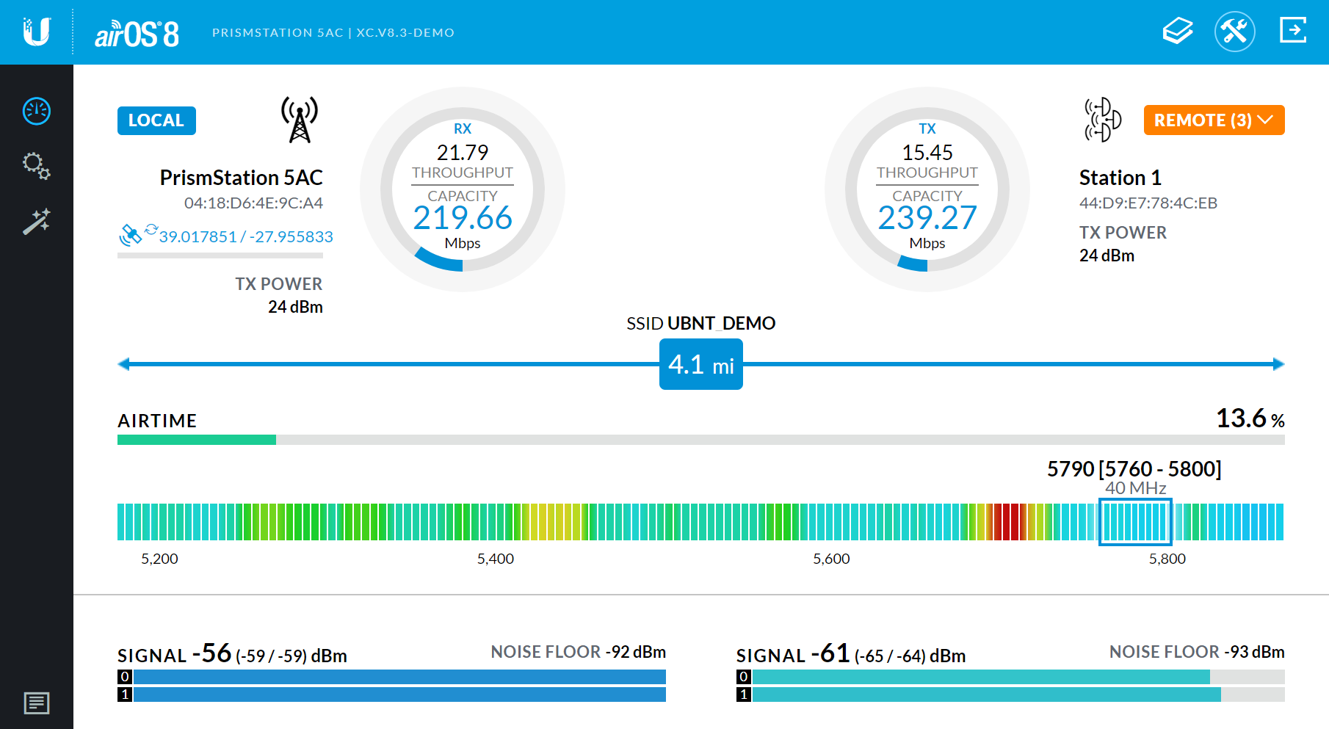This screenshot has height=729, width=1329.
Task: Click the RX capacity gauge
Action: pyautogui.click(x=463, y=189)
